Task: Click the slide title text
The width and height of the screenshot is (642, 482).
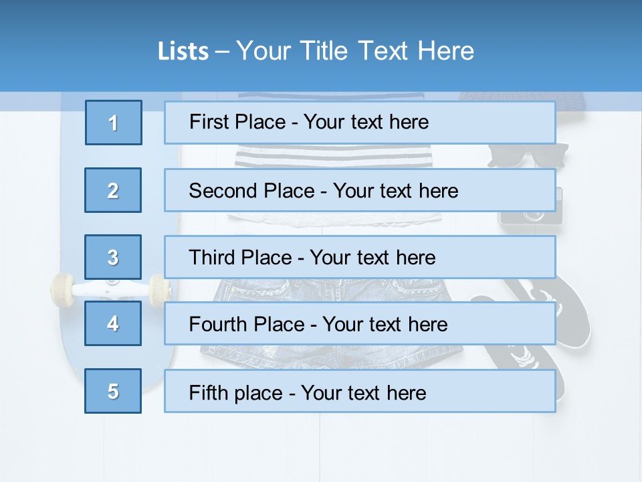Action: (316, 51)
